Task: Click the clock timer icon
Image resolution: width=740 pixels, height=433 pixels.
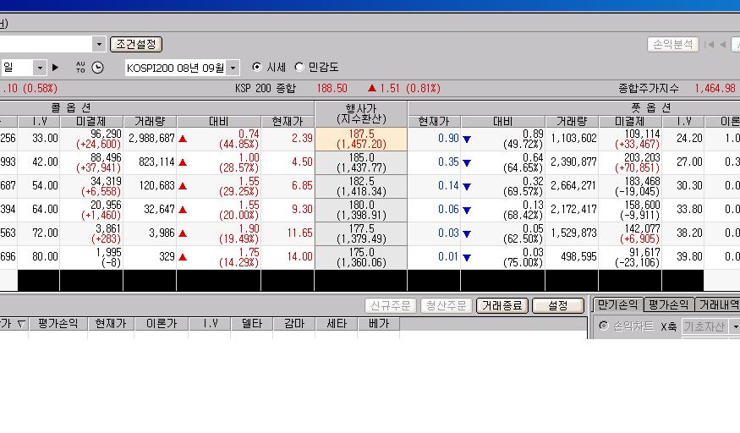Action: [x=97, y=68]
